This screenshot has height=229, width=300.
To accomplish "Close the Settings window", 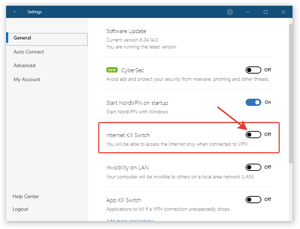I will coord(284,12).
